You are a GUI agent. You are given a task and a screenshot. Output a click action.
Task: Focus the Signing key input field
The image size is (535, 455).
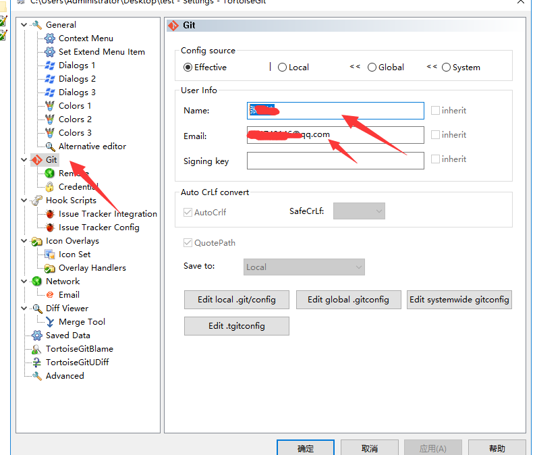tap(335, 161)
